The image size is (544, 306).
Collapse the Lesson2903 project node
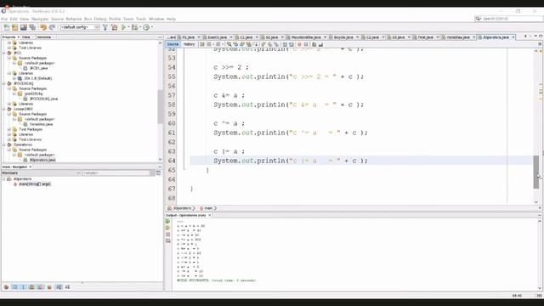pos(4,109)
